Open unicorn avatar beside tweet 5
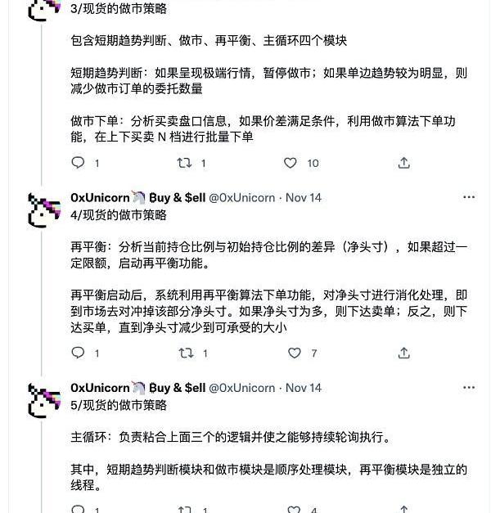The width and height of the screenshot is (491, 513). [44, 400]
